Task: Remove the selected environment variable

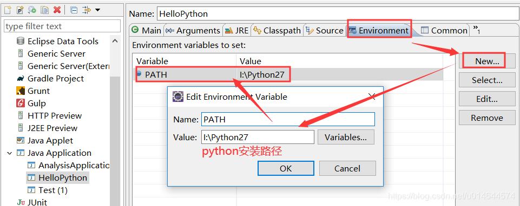Action: point(486,118)
